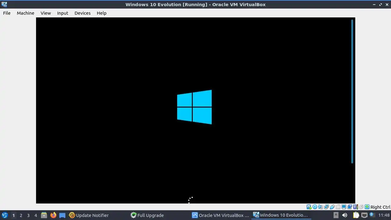The image size is (391, 220).
Task: Open the clipboard manager tray icon
Action: pyautogui.click(x=356, y=215)
